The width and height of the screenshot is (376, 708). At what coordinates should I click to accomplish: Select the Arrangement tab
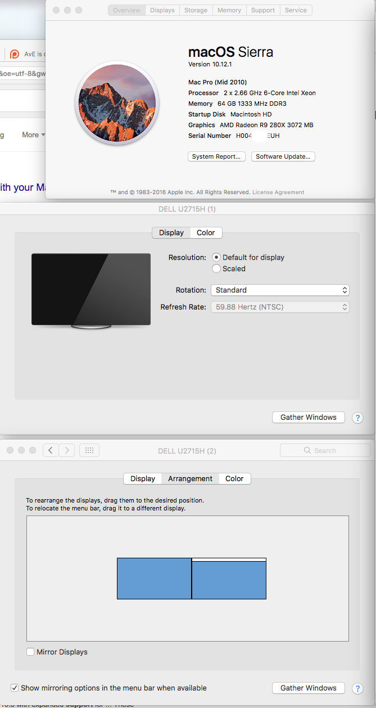point(191,478)
